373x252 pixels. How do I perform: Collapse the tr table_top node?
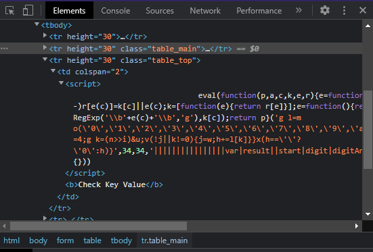pyautogui.click(x=45, y=59)
